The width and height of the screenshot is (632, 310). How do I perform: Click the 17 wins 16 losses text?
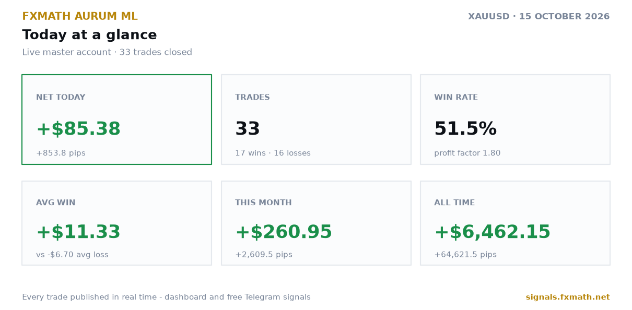273,153
